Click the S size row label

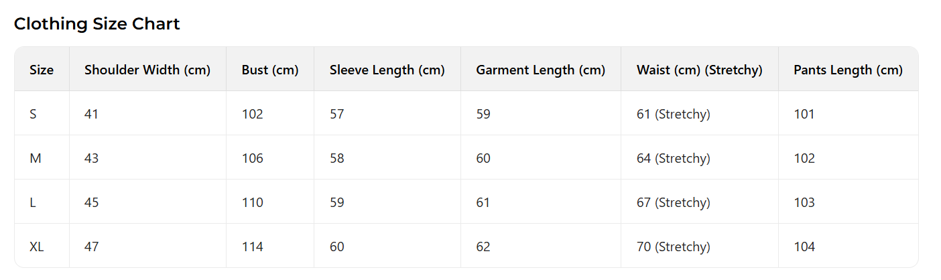click(34, 114)
